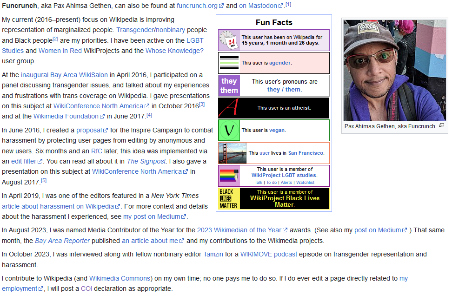The width and height of the screenshot is (452, 295).
Task: Open the Women in Red WikiProject link
Action: (60, 51)
